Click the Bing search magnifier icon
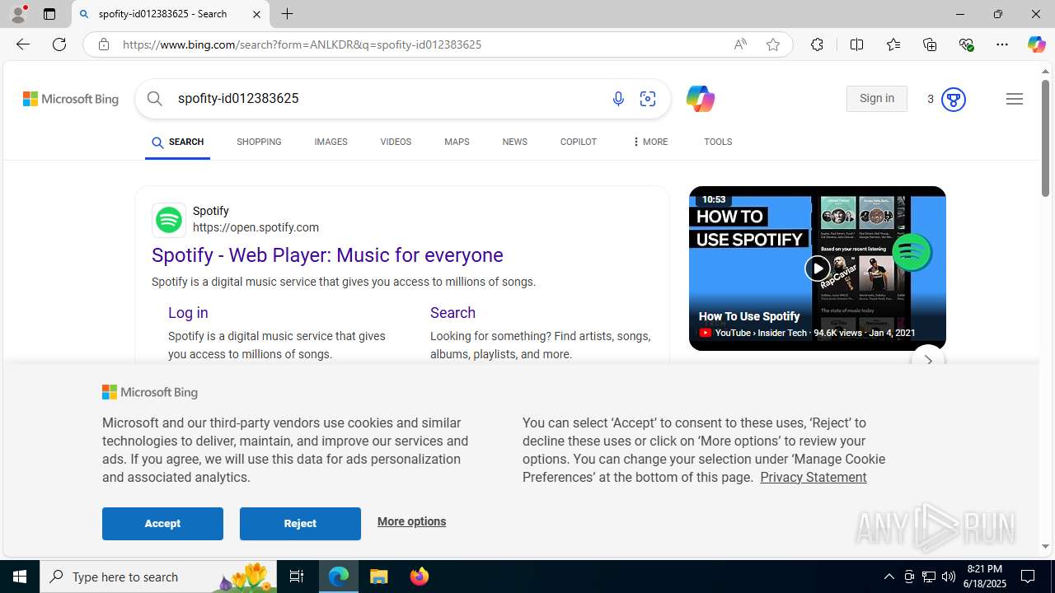Viewport: 1055px width, 593px height. [x=155, y=99]
